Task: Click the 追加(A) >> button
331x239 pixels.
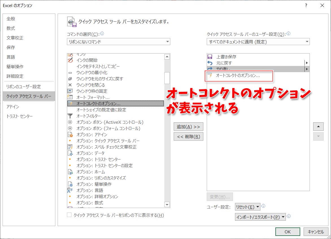Action: (x=188, y=127)
